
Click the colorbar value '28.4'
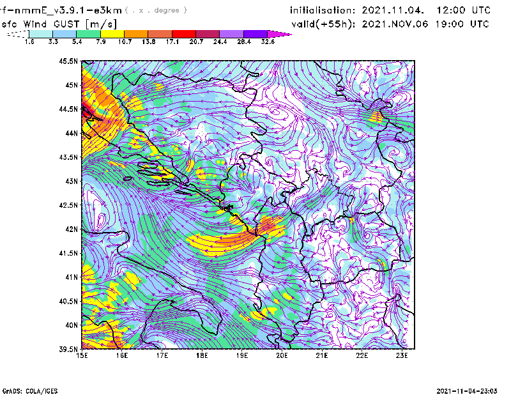pyautogui.click(x=244, y=42)
